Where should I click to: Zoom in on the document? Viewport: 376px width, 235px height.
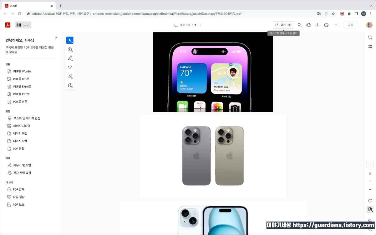click(370, 220)
